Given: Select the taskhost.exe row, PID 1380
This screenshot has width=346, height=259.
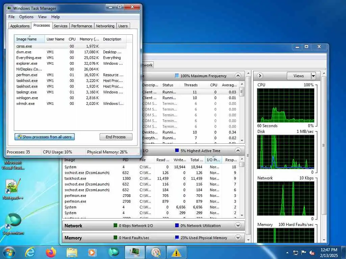Looking at the screenshot, I should (151, 178).
